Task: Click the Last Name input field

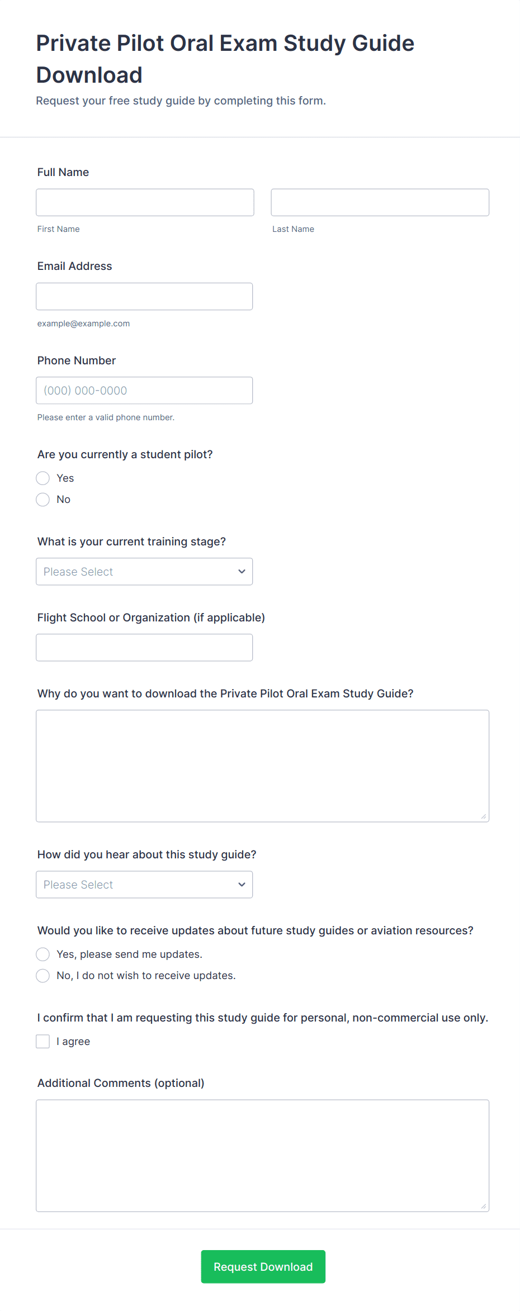Action: 380,202
